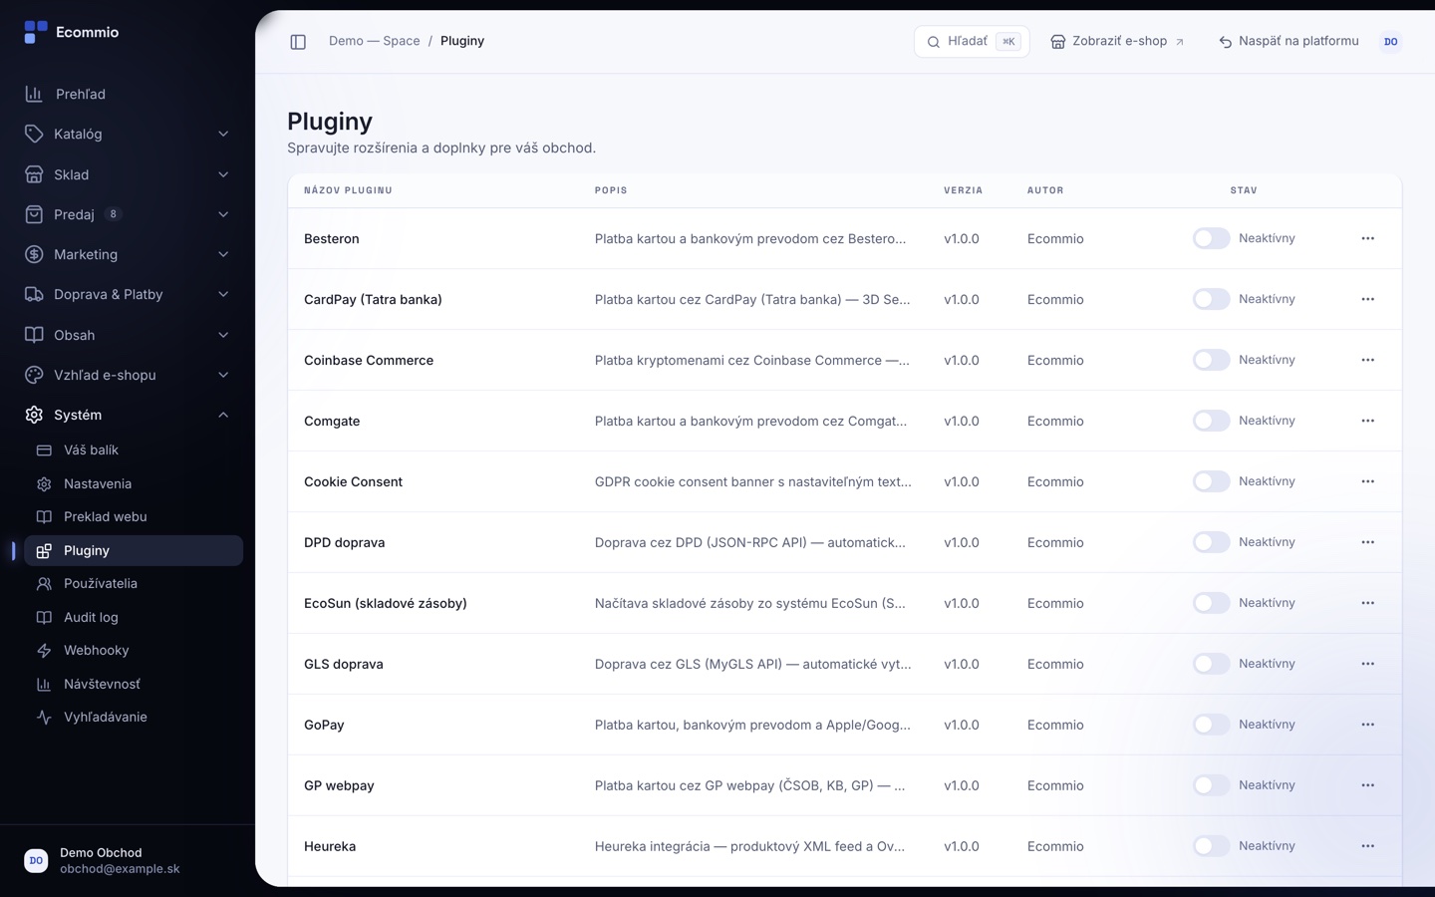Open more options for Besteron plugin

pos(1367,238)
